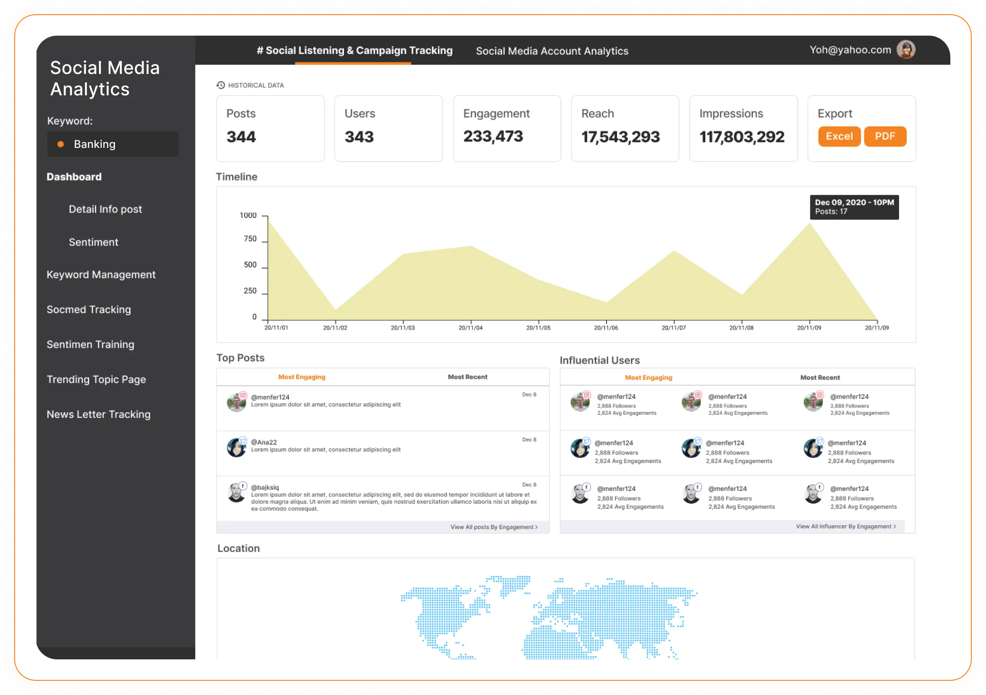986x695 pixels.
Task: Click the Facebook badge on the @bajksiq post
Action: click(x=243, y=486)
